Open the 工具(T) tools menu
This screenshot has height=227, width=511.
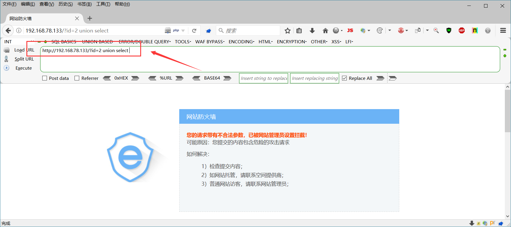tap(103, 4)
